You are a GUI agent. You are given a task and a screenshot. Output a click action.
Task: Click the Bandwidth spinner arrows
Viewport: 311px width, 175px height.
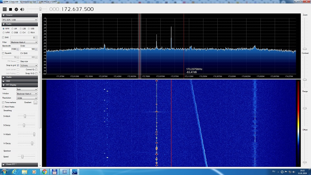[18, 49]
